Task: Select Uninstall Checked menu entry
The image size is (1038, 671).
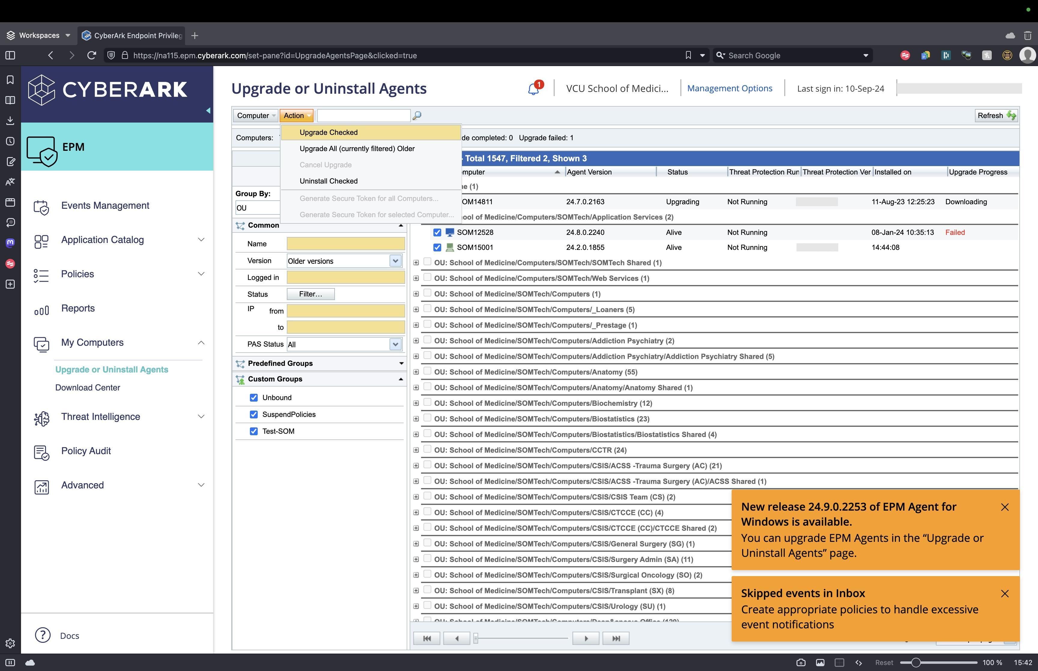Action: coord(329,181)
